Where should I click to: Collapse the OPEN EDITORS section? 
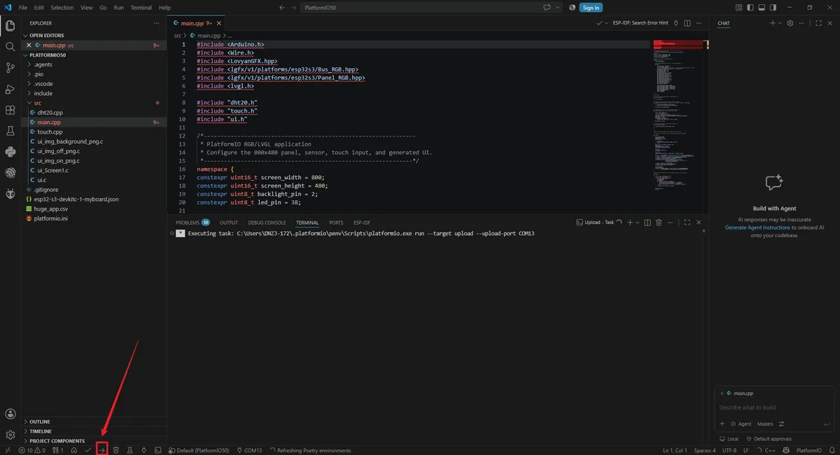[94, 35]
